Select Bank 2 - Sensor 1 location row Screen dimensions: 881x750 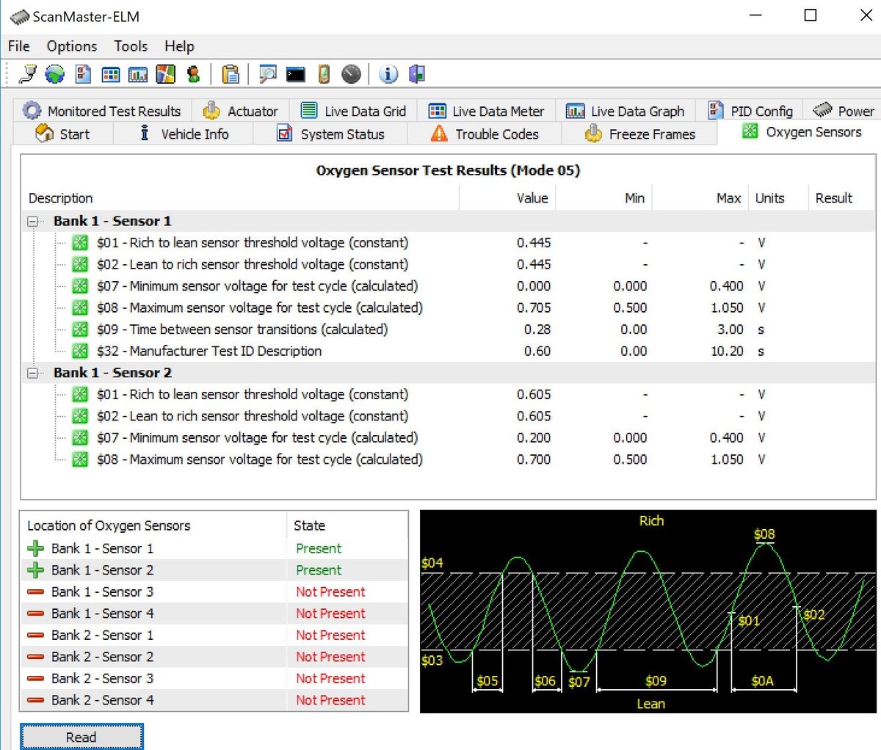pos(214,635)
